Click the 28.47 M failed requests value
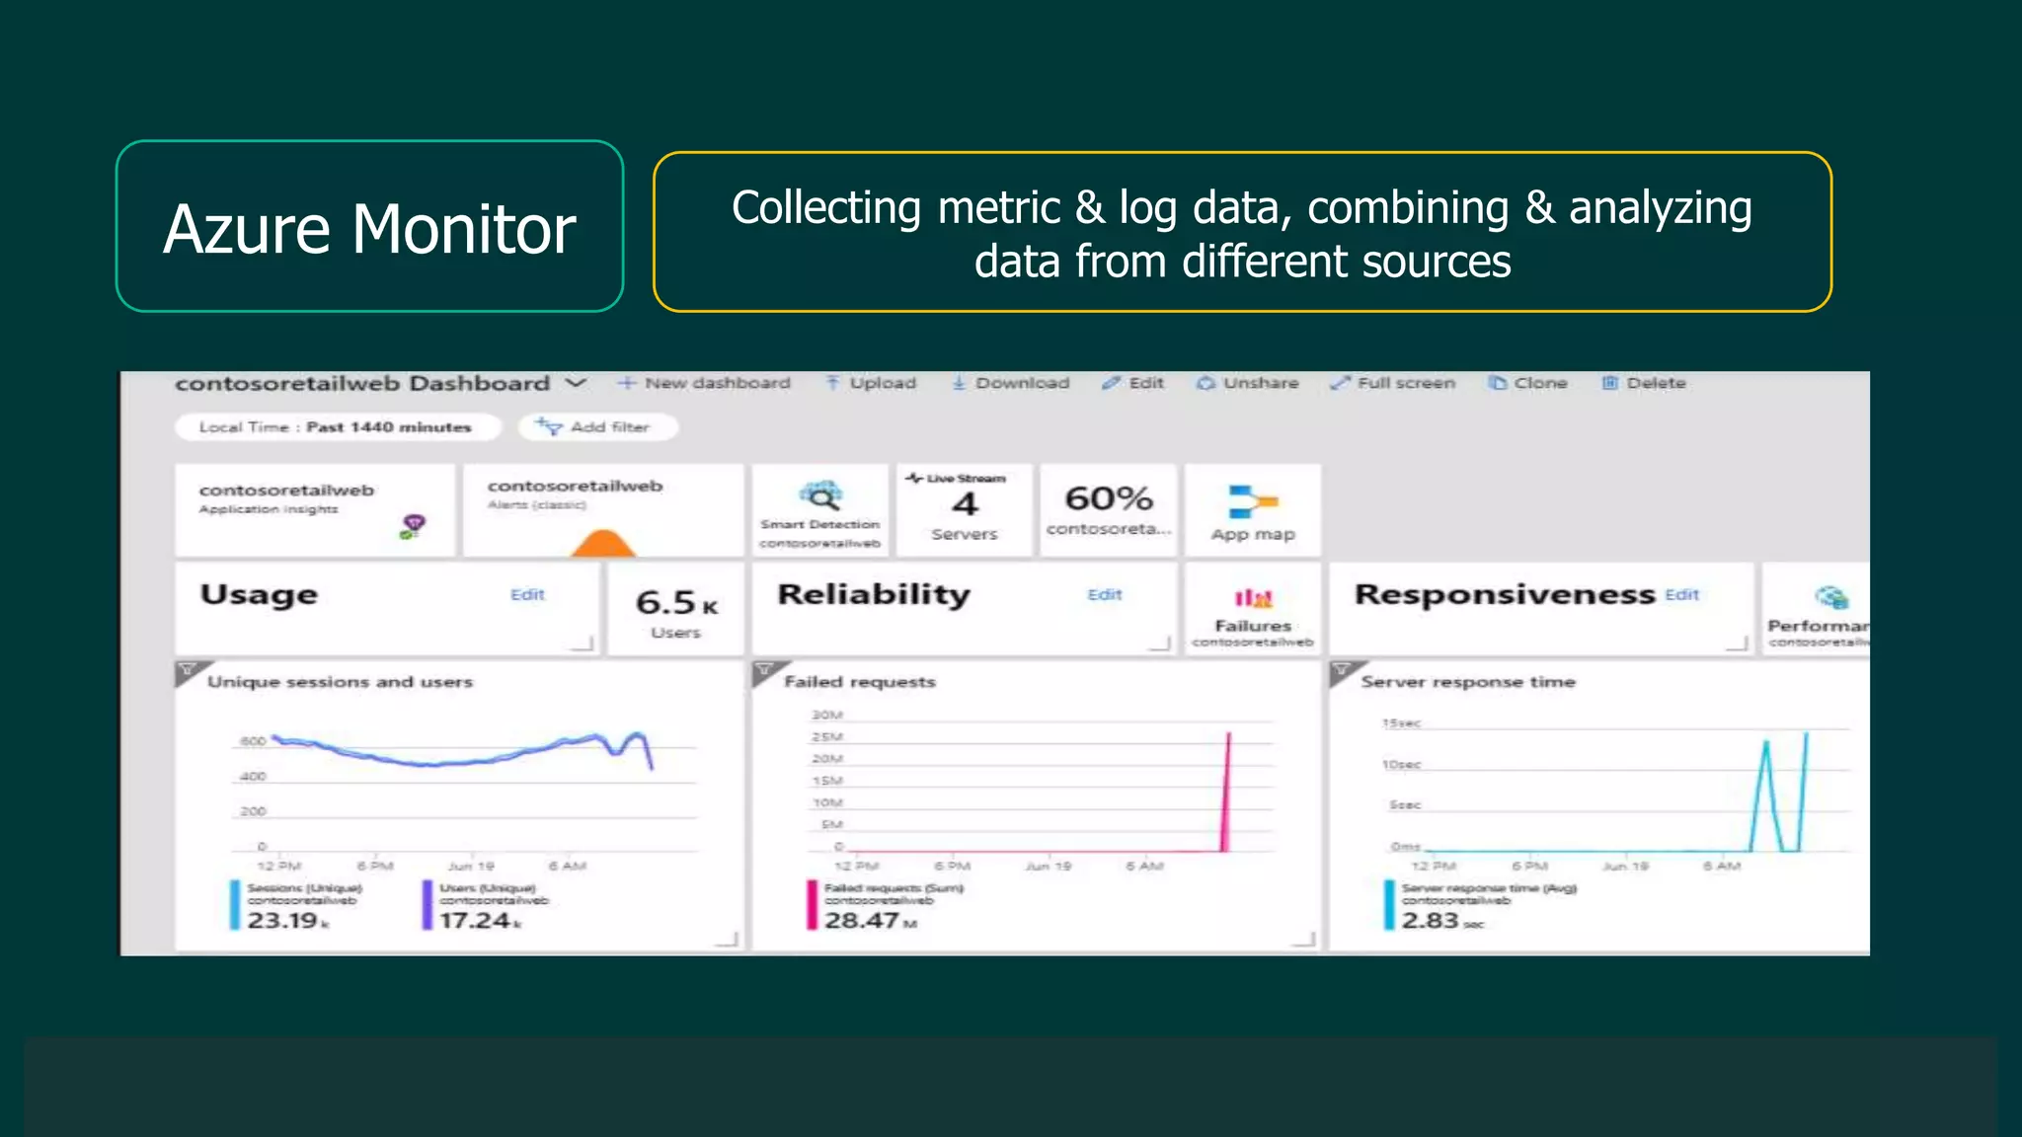 (x=871, y=921)
